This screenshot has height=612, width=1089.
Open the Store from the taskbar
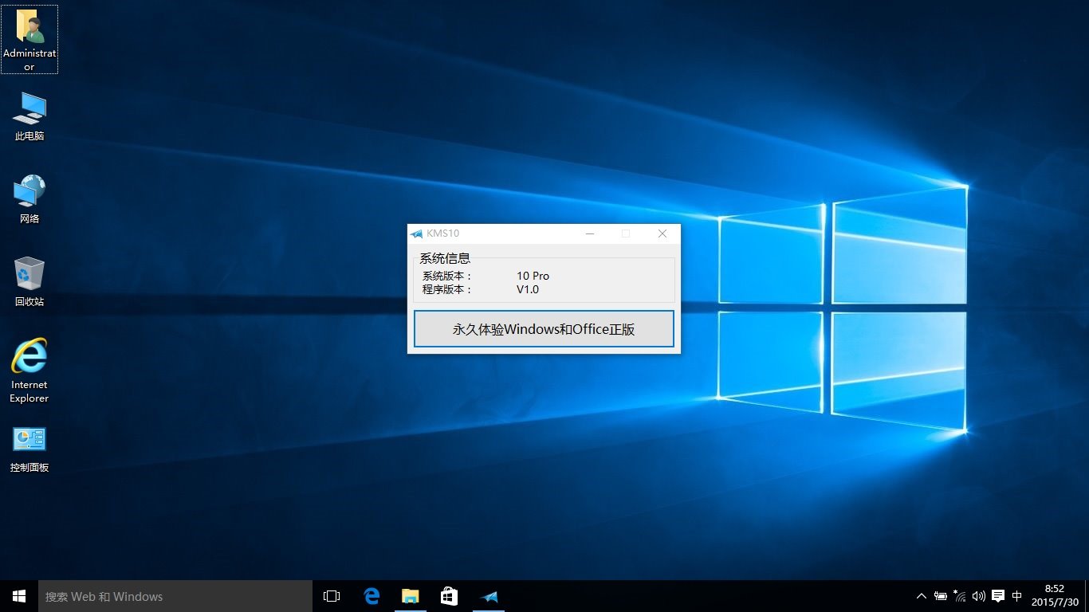point(449,596)
